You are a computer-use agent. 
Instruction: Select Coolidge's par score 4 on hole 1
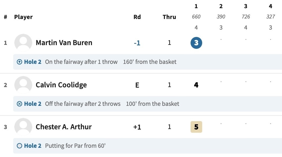tap(196, 85)
